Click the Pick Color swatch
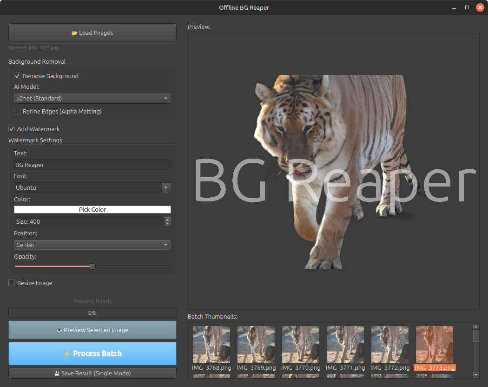Viewport: 488px width, 387px height. pyautogui.click(x=92, y=209)
